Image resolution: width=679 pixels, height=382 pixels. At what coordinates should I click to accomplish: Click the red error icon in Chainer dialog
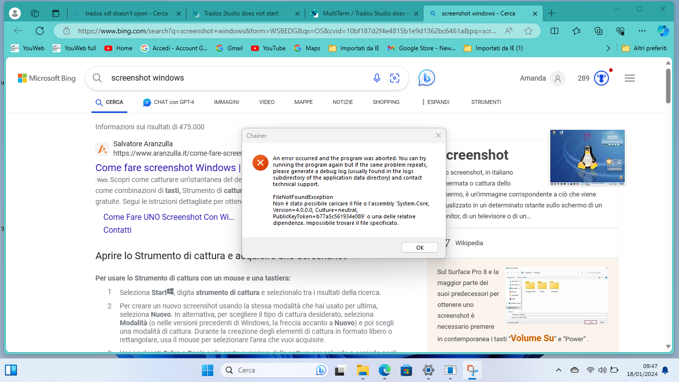coord(260,163)
